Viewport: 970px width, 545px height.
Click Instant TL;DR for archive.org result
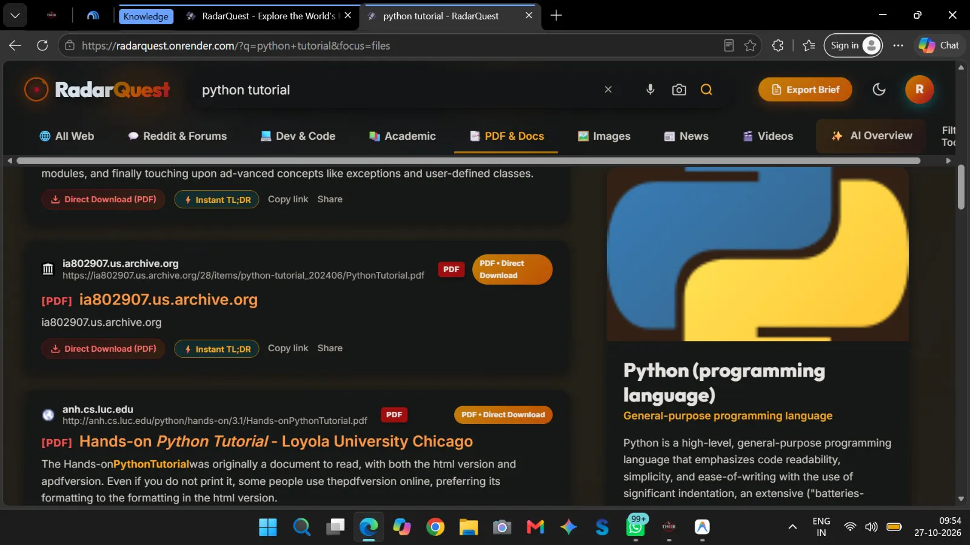[x=216, y=349]
